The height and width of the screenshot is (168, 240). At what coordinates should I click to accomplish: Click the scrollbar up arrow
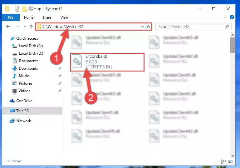click(x=233, y=35)
